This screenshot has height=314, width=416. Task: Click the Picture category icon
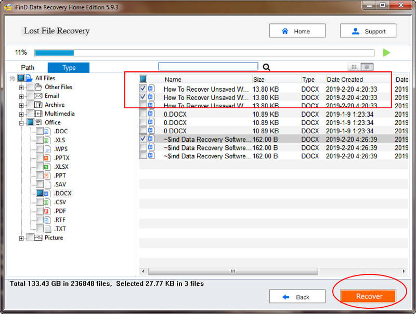38,237
